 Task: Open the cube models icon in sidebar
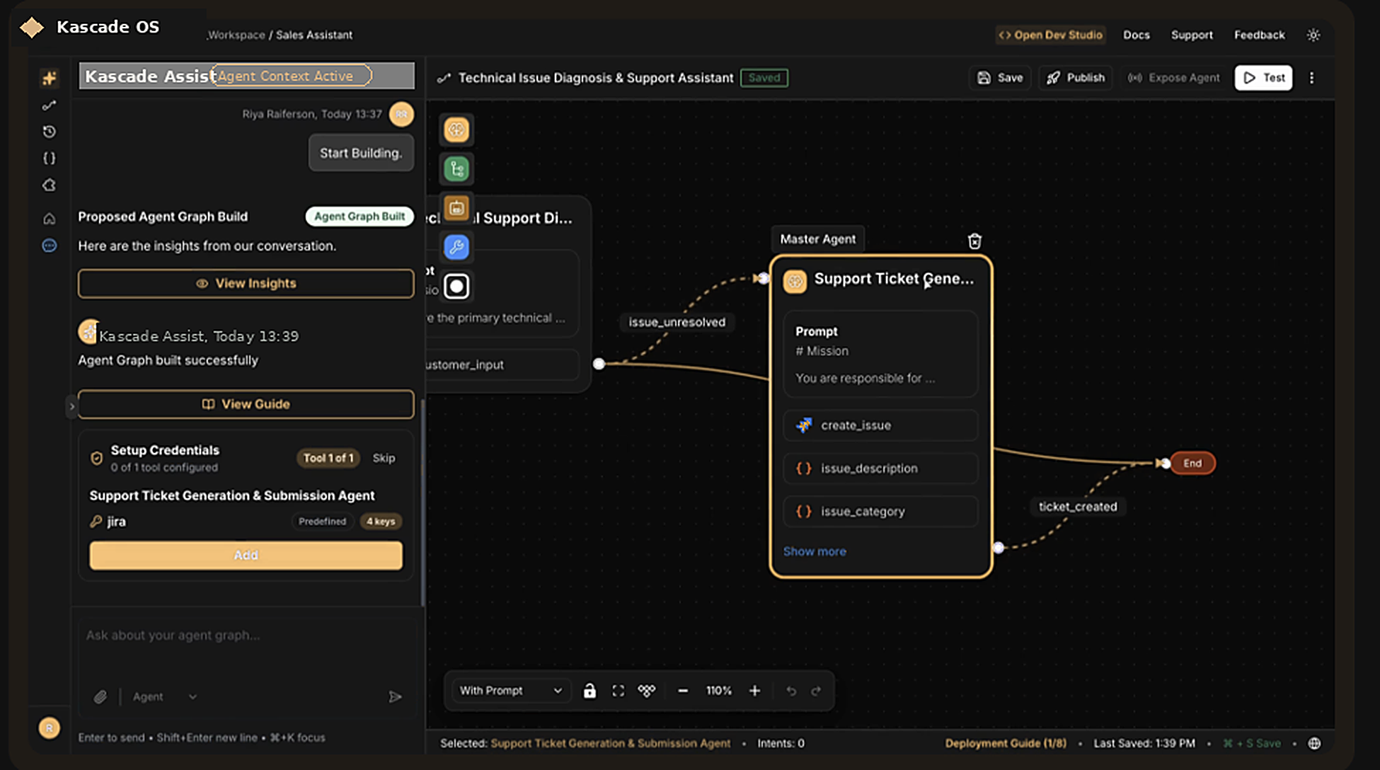pos(49,185)
